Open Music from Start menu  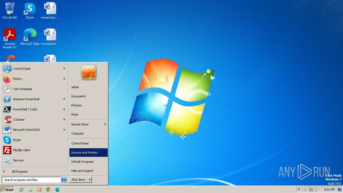click(x=88, y=114)
